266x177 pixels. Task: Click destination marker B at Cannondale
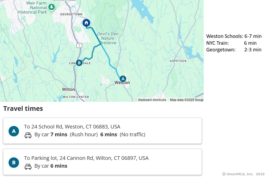[x=79, y=63]
